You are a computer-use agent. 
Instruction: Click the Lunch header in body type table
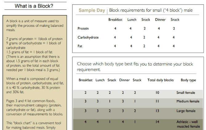100,80
